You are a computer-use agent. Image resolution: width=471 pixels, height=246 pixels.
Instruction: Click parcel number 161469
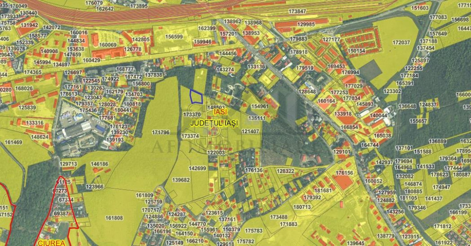click(x=13, y=143)
